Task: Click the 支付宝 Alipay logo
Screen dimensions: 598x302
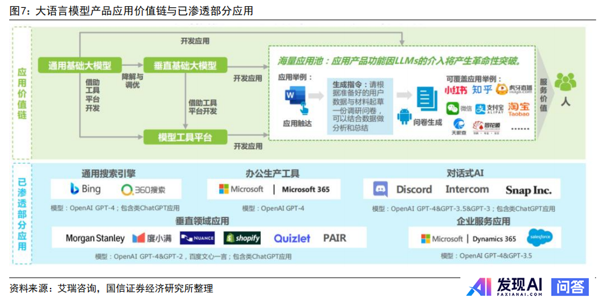Action: (490, 109)
